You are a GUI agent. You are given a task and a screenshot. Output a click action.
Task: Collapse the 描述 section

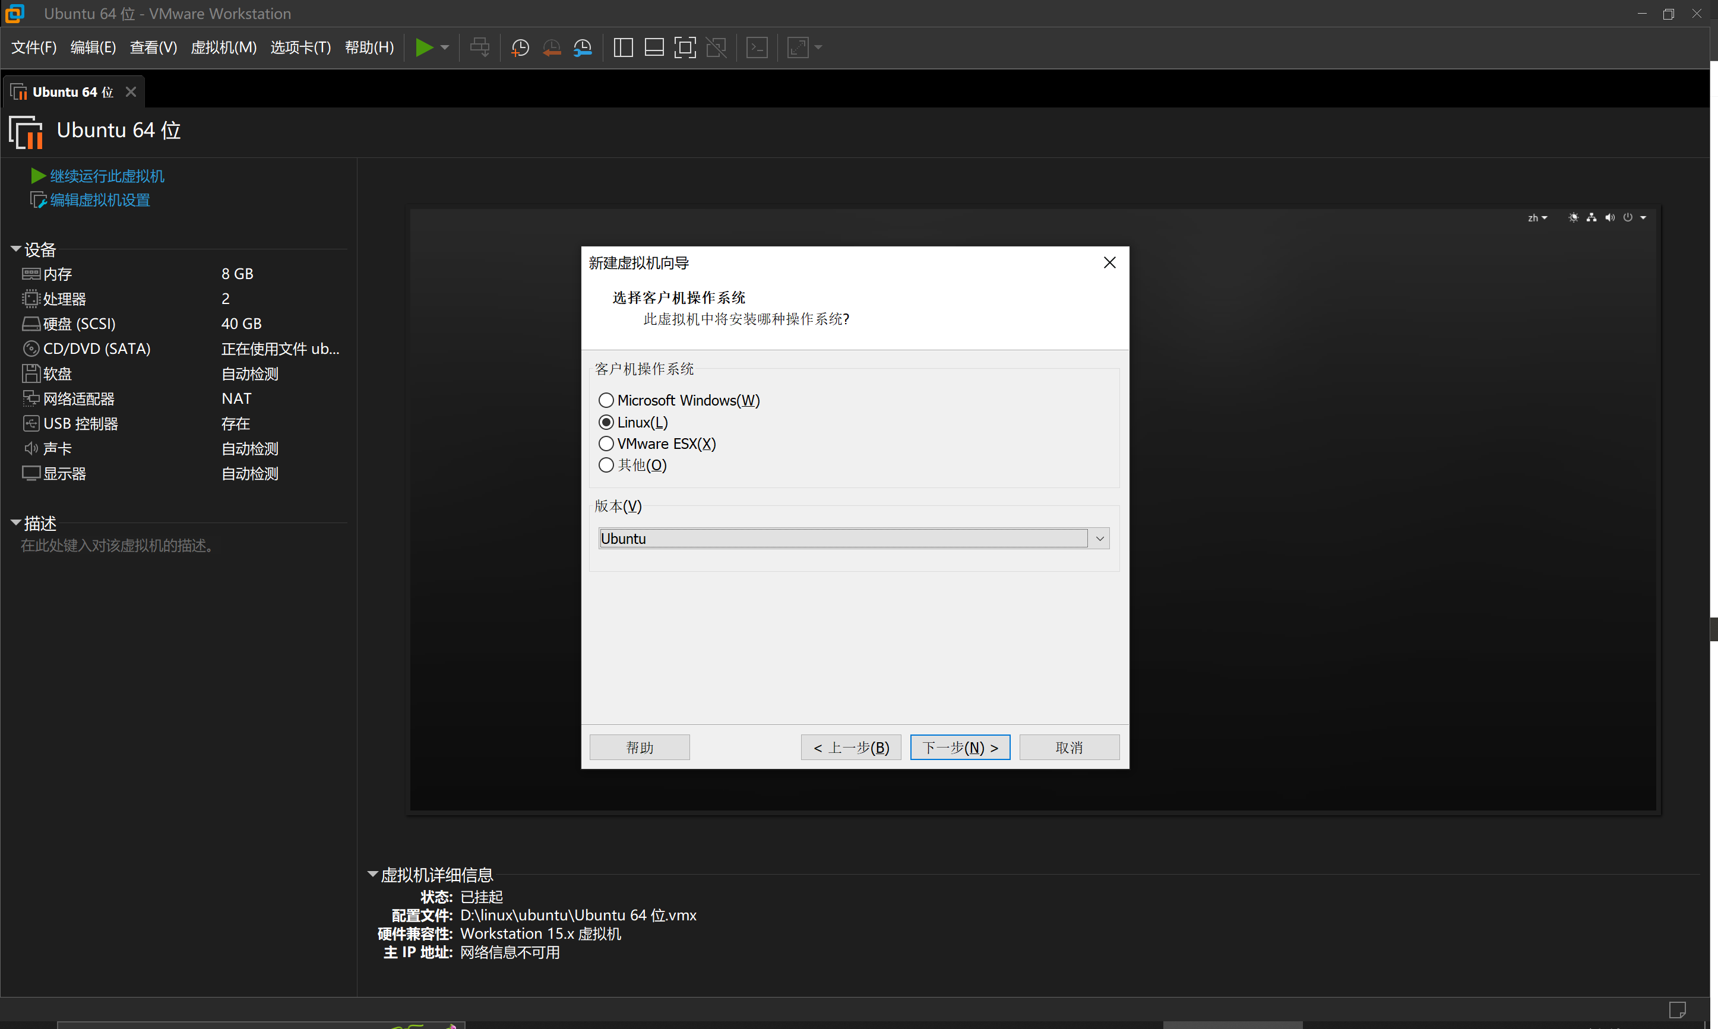(x=15, y=523)
